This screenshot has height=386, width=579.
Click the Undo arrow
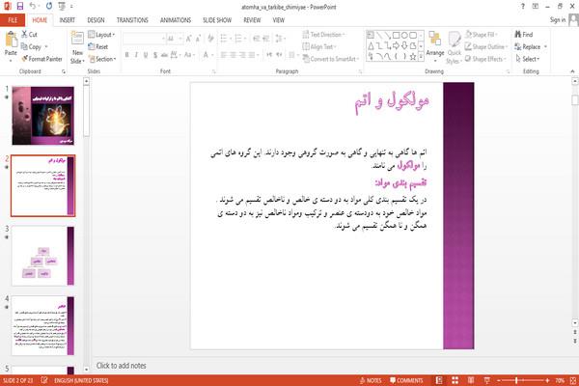pos(33,6)
